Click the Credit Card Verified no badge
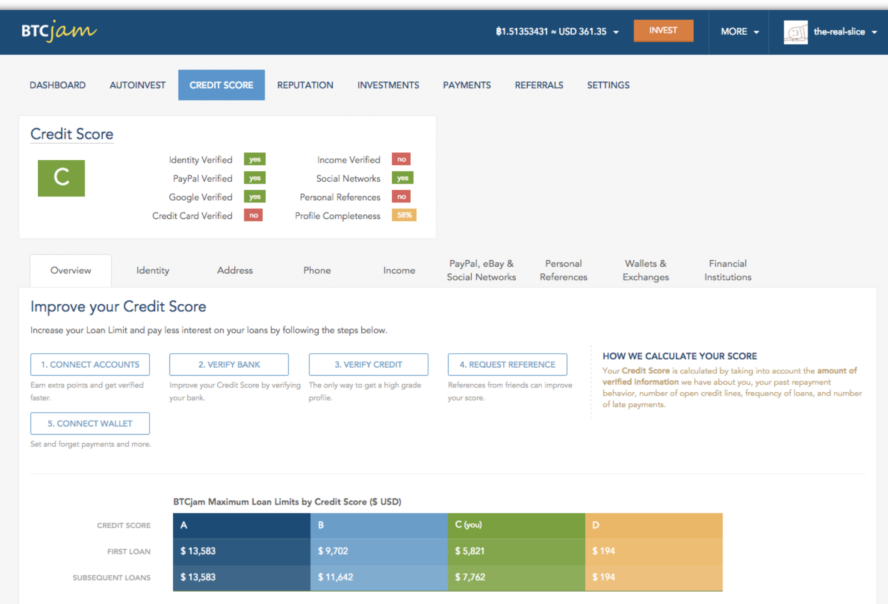Screen dimensions: 888x604 [253, 215]
